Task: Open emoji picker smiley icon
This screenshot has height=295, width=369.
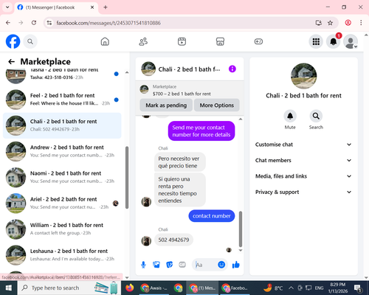Action: 221,265
